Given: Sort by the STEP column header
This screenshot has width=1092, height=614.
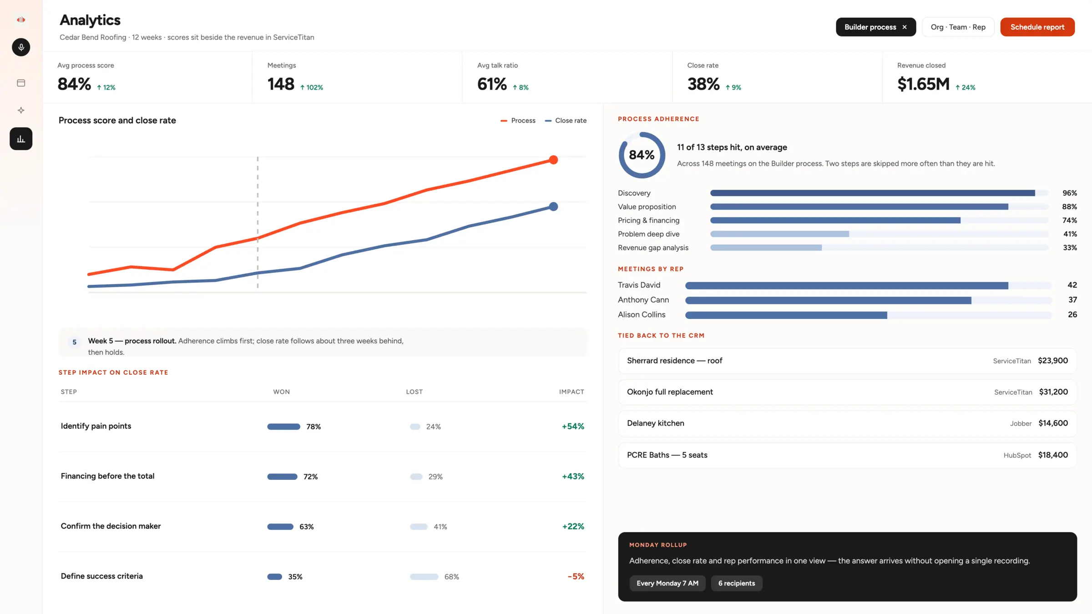Looking at the screenshot, I should 69,392.
